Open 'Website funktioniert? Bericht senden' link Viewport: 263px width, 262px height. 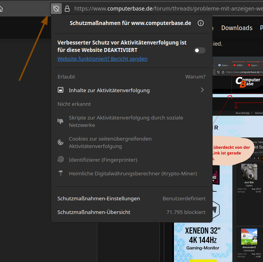(x=102, y=59)
